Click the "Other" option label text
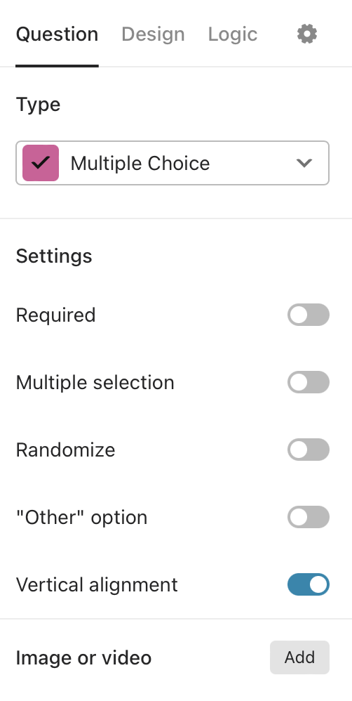352x701 pixels. click(x=81, y=517)
